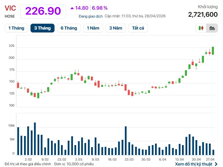
Task: Switch to the 6 Tháng range
Action: coord(69,28)
